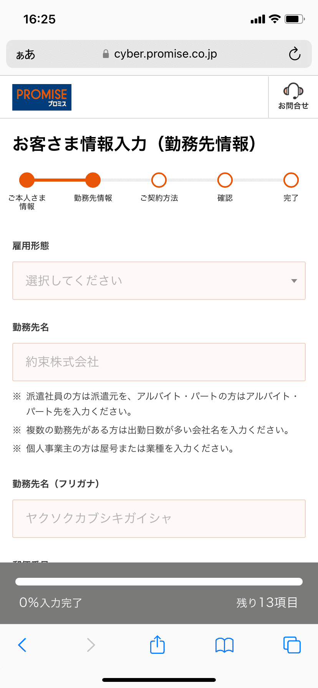Screen dimensions: 318x688
Task: Tap the 勤務先情報 step circle
Action: [93, 180]
